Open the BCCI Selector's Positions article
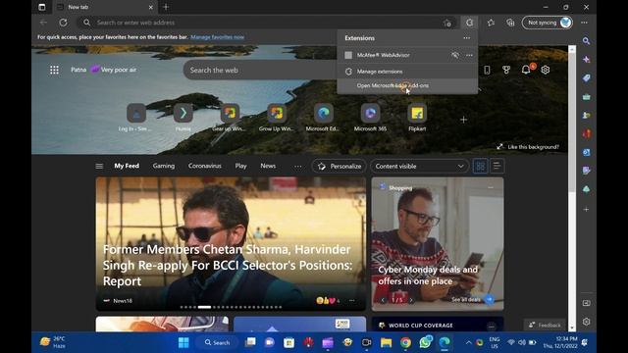 pos(228,265)
